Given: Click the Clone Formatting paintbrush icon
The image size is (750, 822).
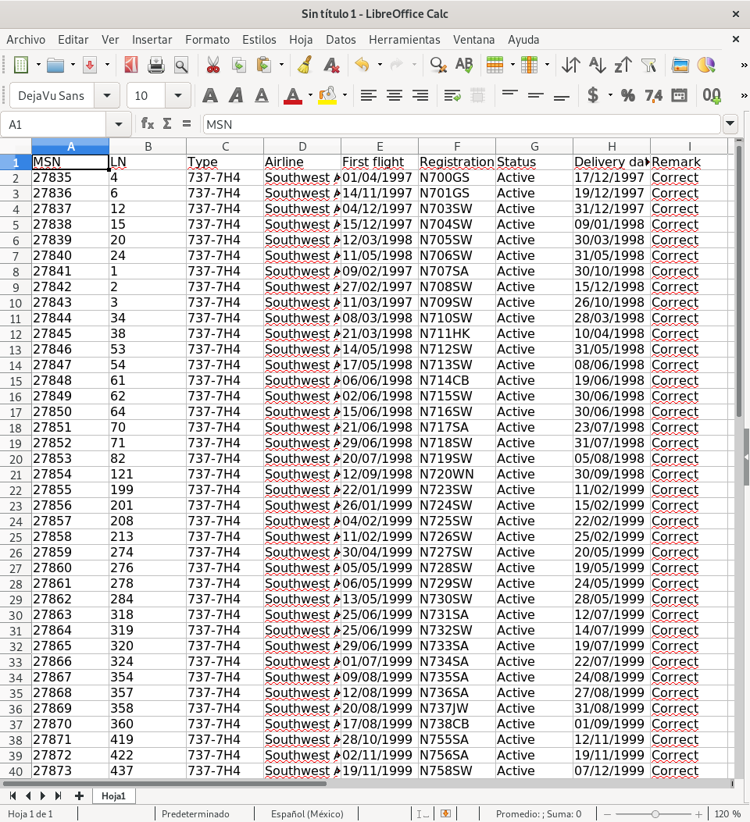Looking at the screenshot, I should point(305,66).
